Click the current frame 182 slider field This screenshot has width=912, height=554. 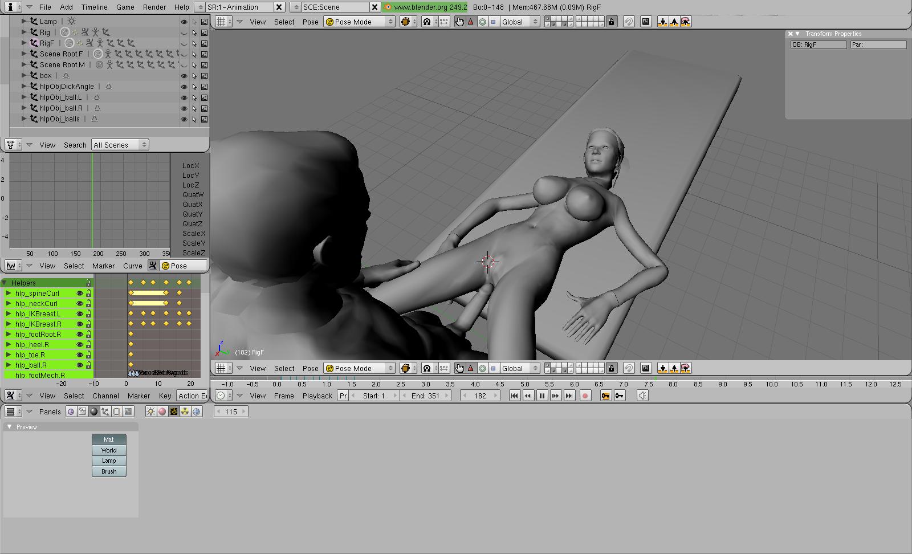pyautogui.click(x=480, y=396)
